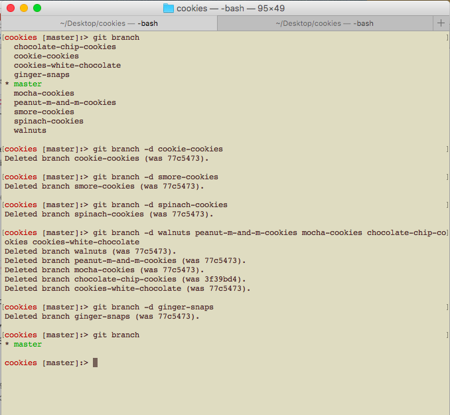This screenshot has width=450, height=415.
Task: Click the 'walnuts' branch listing line
Action: [x=30, y=130]
